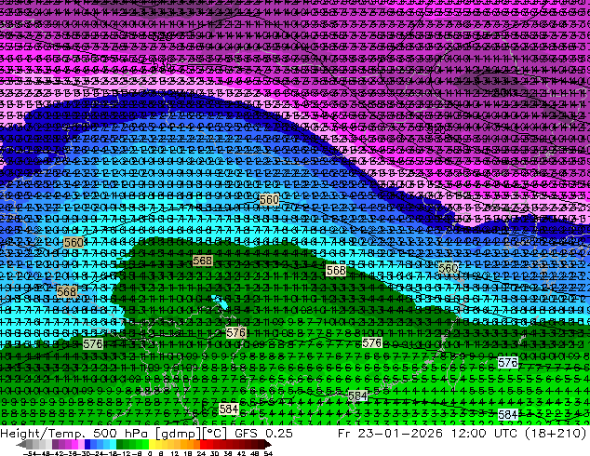Click the gray arrow at the legend's cold end

(21, 444)
